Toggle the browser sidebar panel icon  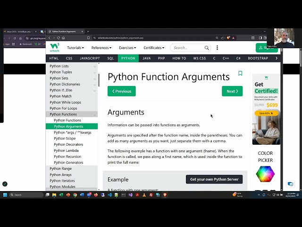point(260,38)
